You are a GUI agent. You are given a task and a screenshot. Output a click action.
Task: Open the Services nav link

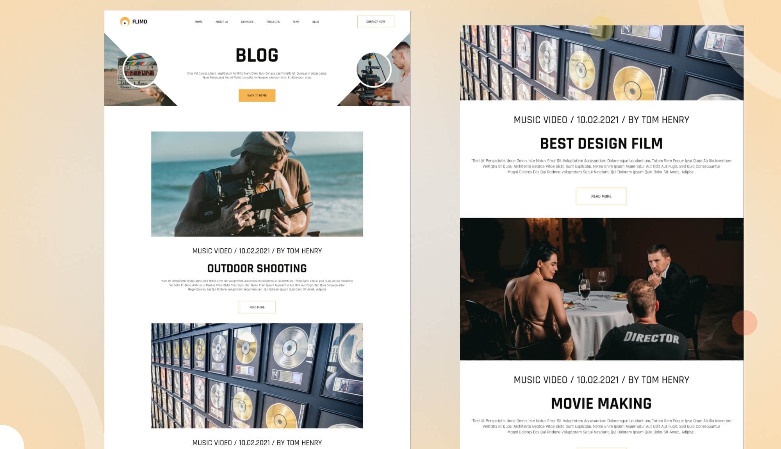[247, 22]
